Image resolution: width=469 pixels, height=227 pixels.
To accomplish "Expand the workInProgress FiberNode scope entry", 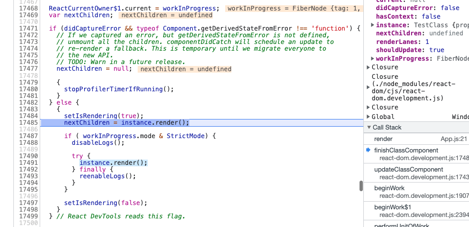I will coord(373,58).
